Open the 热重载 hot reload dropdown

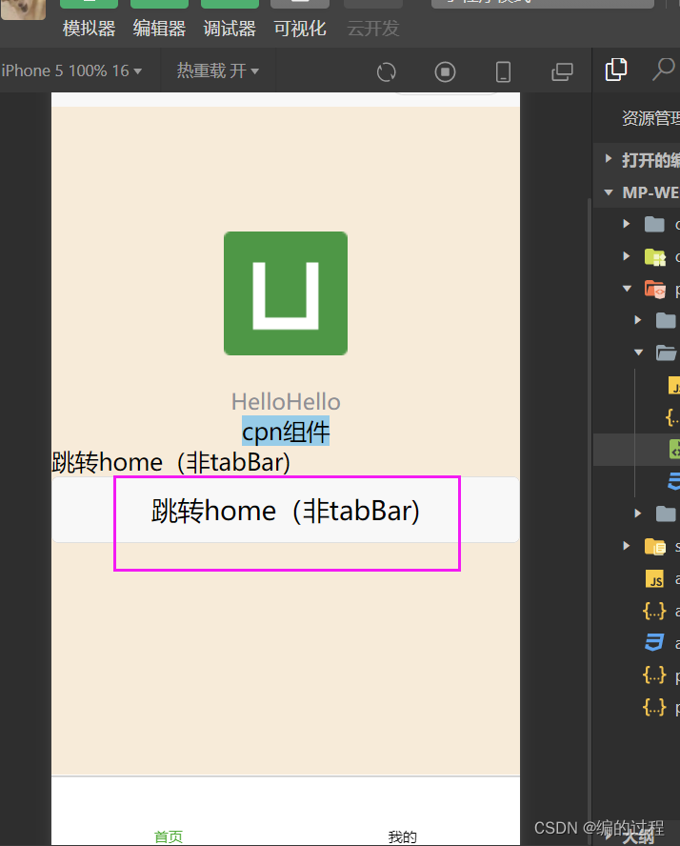point(218,70)
